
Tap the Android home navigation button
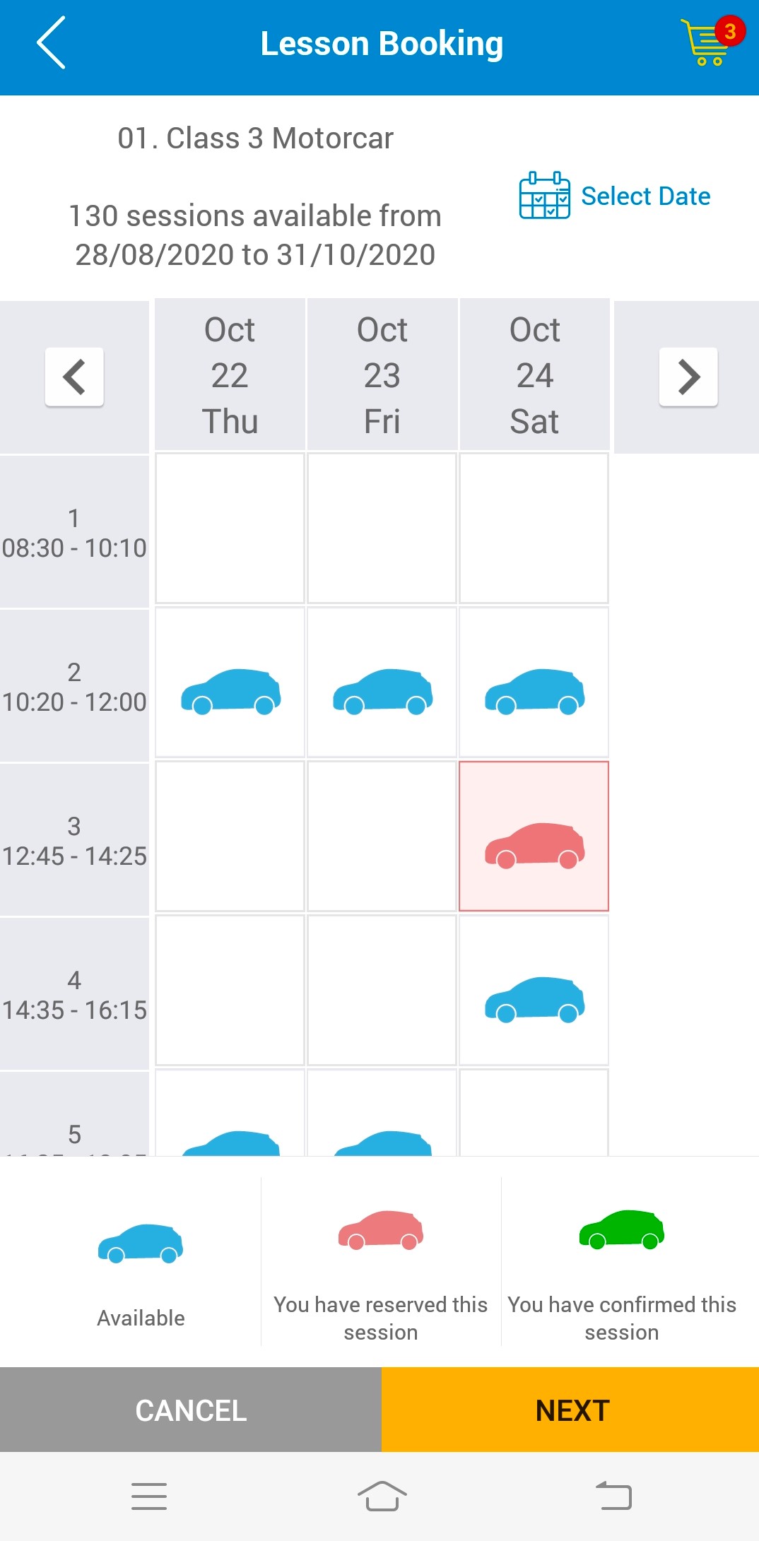382,1496
